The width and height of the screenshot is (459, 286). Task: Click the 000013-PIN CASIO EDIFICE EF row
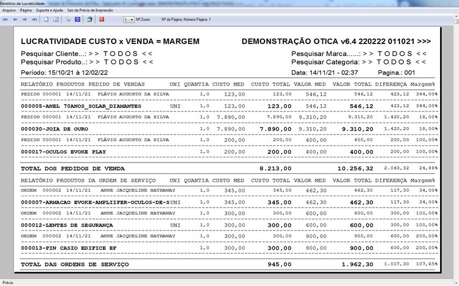click(x=229, y=248)
